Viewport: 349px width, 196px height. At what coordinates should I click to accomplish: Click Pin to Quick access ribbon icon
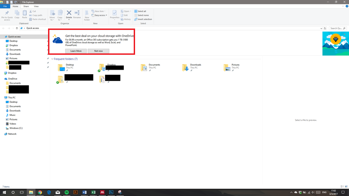[7, 15]
